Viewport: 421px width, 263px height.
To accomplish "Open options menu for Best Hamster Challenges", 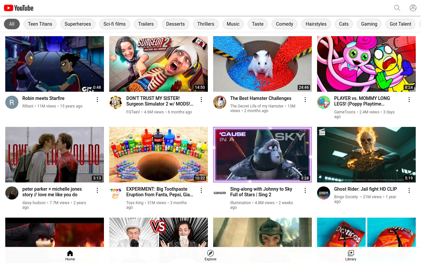I will tap(305, 100).
